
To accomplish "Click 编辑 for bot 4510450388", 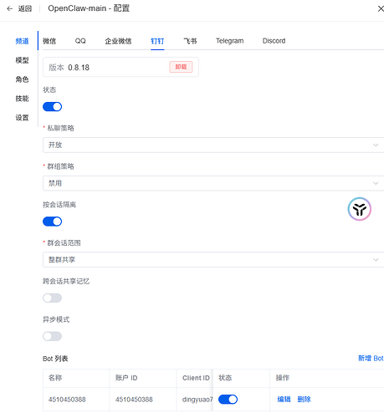I will coord(284,400).
